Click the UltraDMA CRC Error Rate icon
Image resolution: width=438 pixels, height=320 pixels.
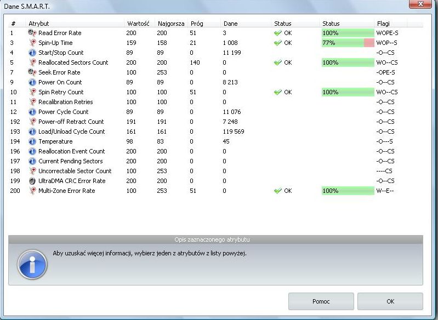click(x=32, y=181)
